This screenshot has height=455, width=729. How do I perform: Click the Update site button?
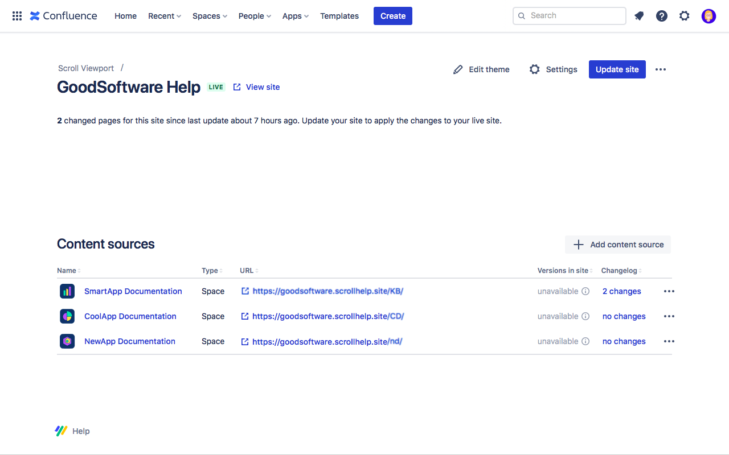[x=617, y=69]
